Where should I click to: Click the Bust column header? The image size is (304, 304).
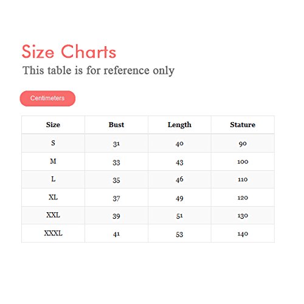pyautogui.click(x=116, y=125)
